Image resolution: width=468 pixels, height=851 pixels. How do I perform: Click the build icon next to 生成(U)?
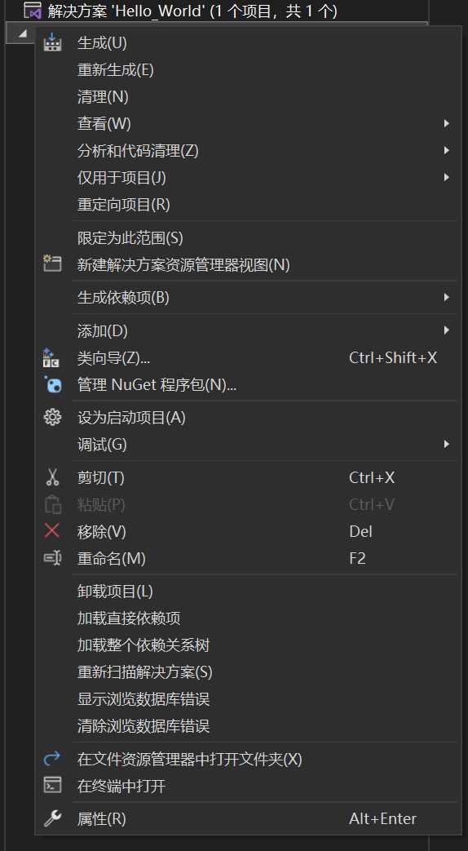point(52,42)
